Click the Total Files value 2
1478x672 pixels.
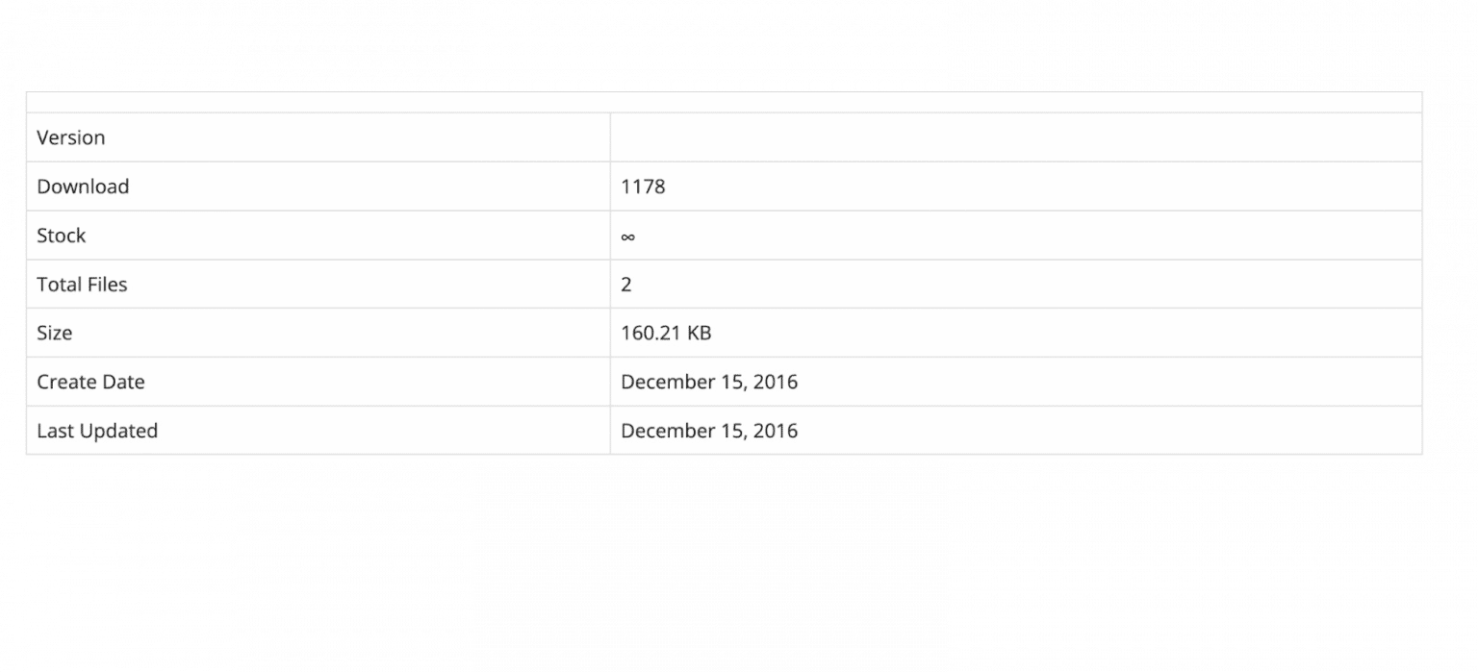(626, 285)
